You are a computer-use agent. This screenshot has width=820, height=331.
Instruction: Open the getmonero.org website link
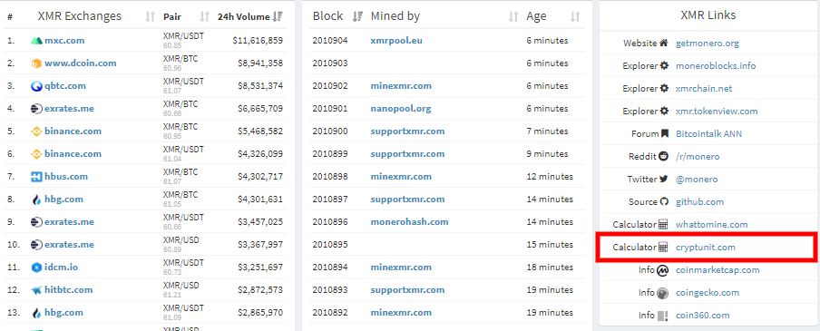tap(708, 44)
